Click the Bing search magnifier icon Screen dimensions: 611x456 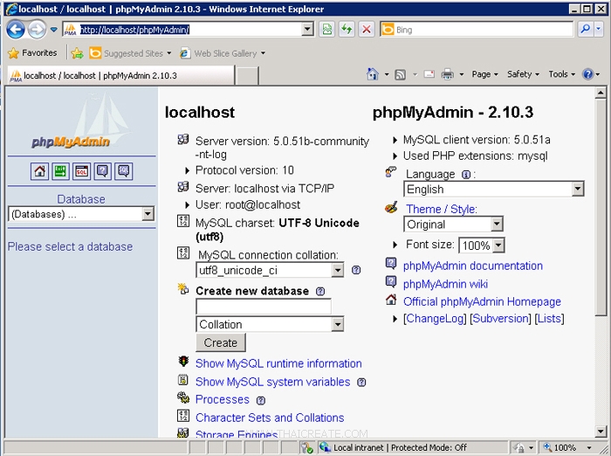tap(586, 29)
